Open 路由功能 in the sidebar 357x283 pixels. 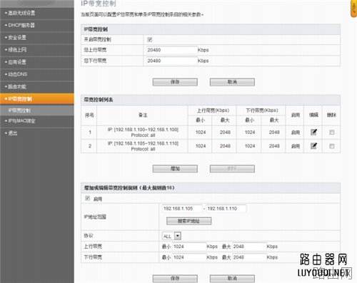pos(17,86)
